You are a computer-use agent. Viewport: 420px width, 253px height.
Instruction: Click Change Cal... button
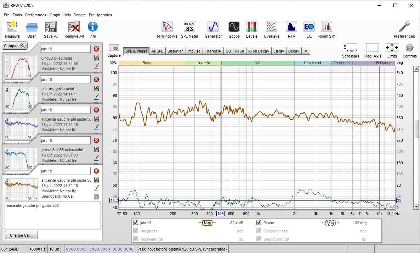21,235
